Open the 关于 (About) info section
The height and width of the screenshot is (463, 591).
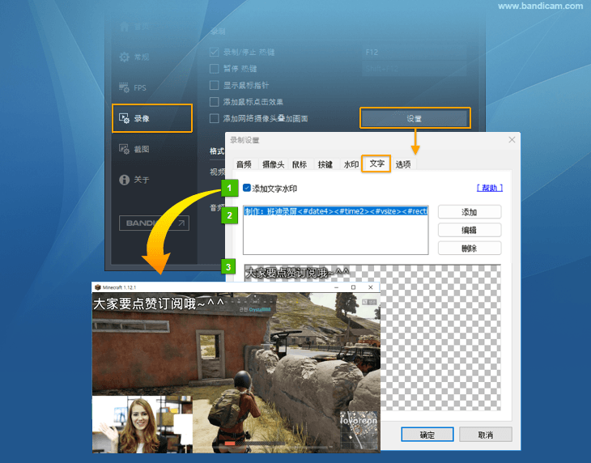[134, 180]
